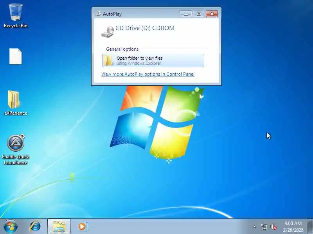
Task: Open the network status tray icon
Action: tap(264, 227)
